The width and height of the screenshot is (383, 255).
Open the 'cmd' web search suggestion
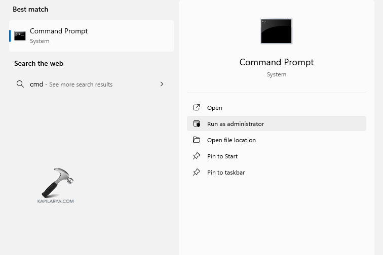click(36, 84)
